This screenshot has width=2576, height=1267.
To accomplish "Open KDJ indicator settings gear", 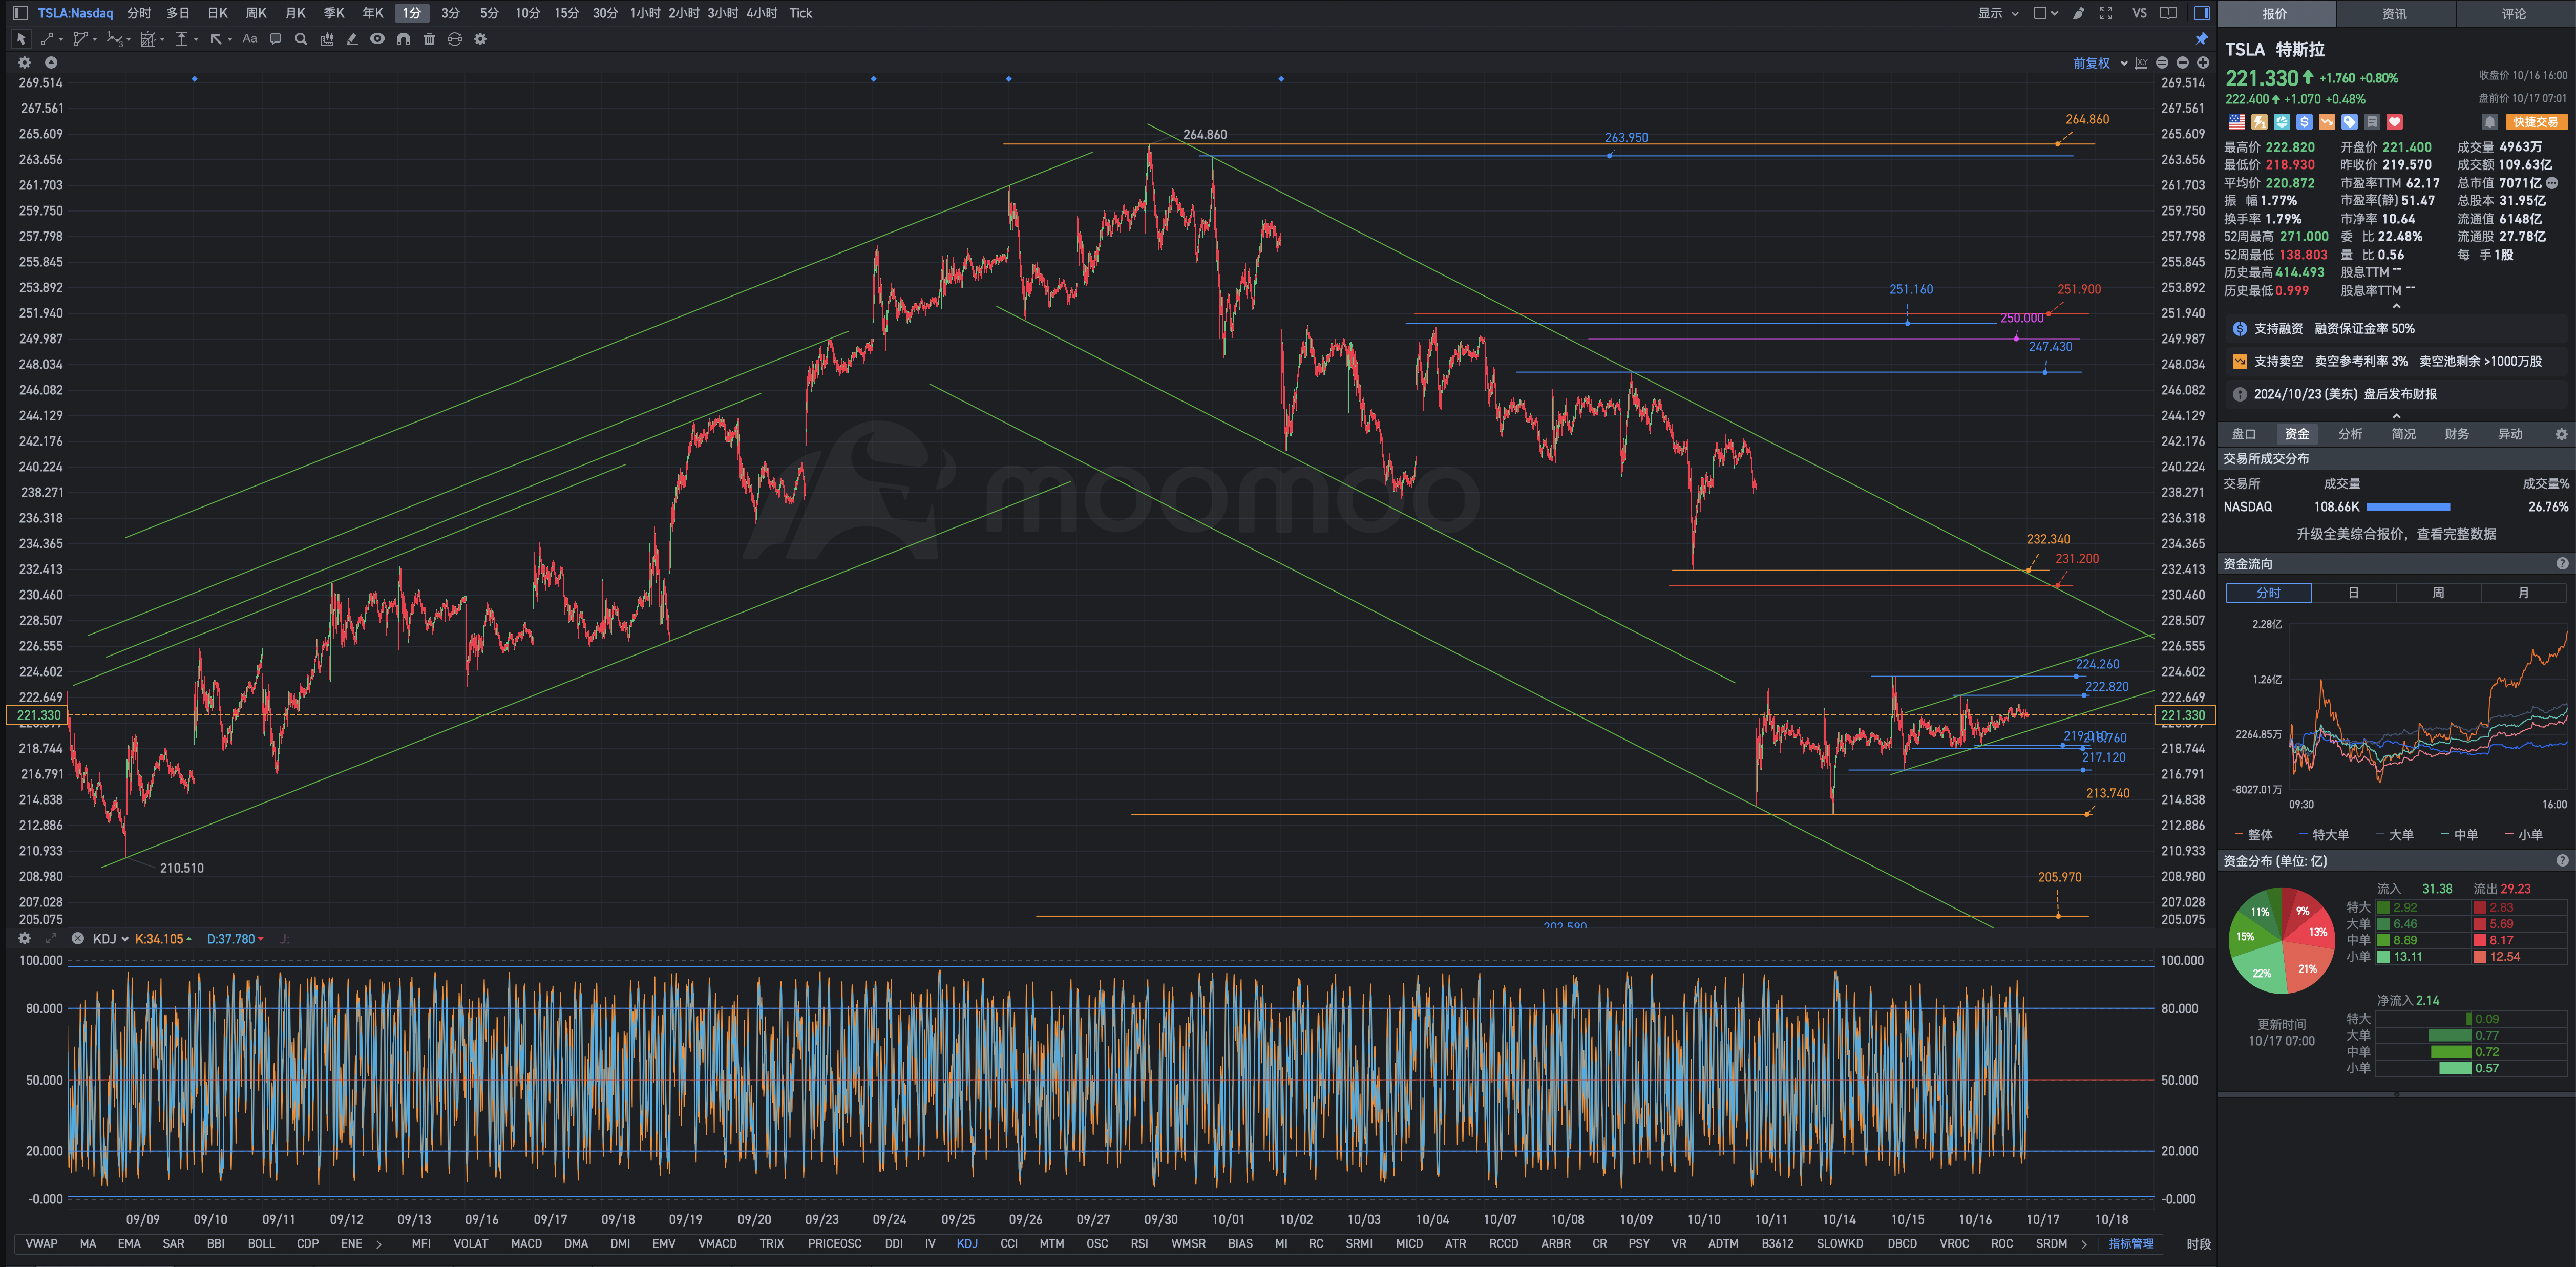I will point(25,939).
